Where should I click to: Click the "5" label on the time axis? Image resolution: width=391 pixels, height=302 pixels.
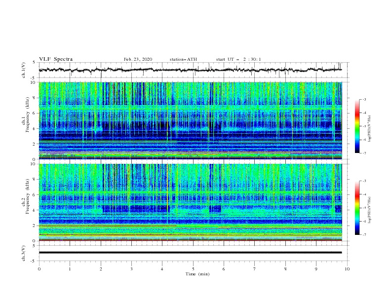tap(193, 269)
